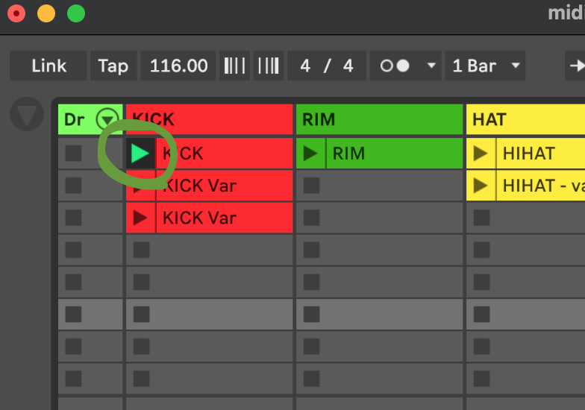This screenshot has width=585, height=410.
Task: Click the time signature numerator field
Action: [305, 66]
